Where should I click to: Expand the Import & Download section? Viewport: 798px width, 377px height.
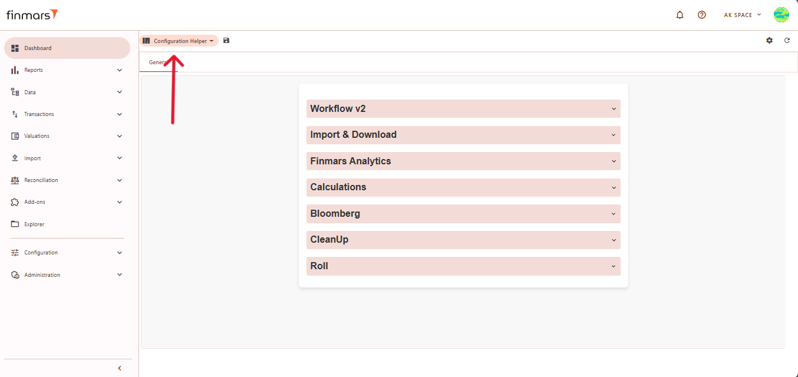[x=463, y=135]
